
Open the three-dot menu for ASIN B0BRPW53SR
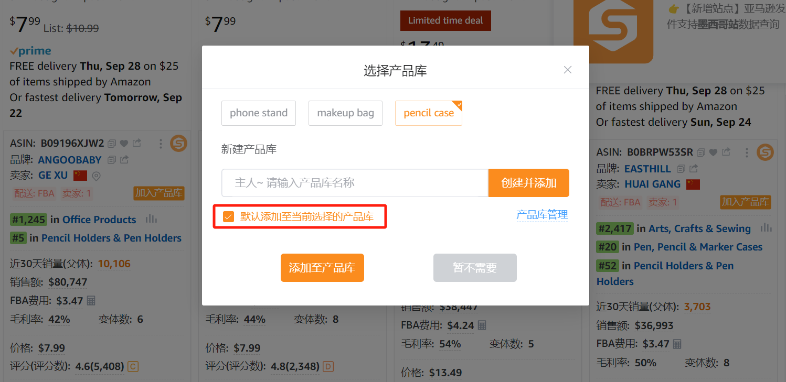pos(747,152)
